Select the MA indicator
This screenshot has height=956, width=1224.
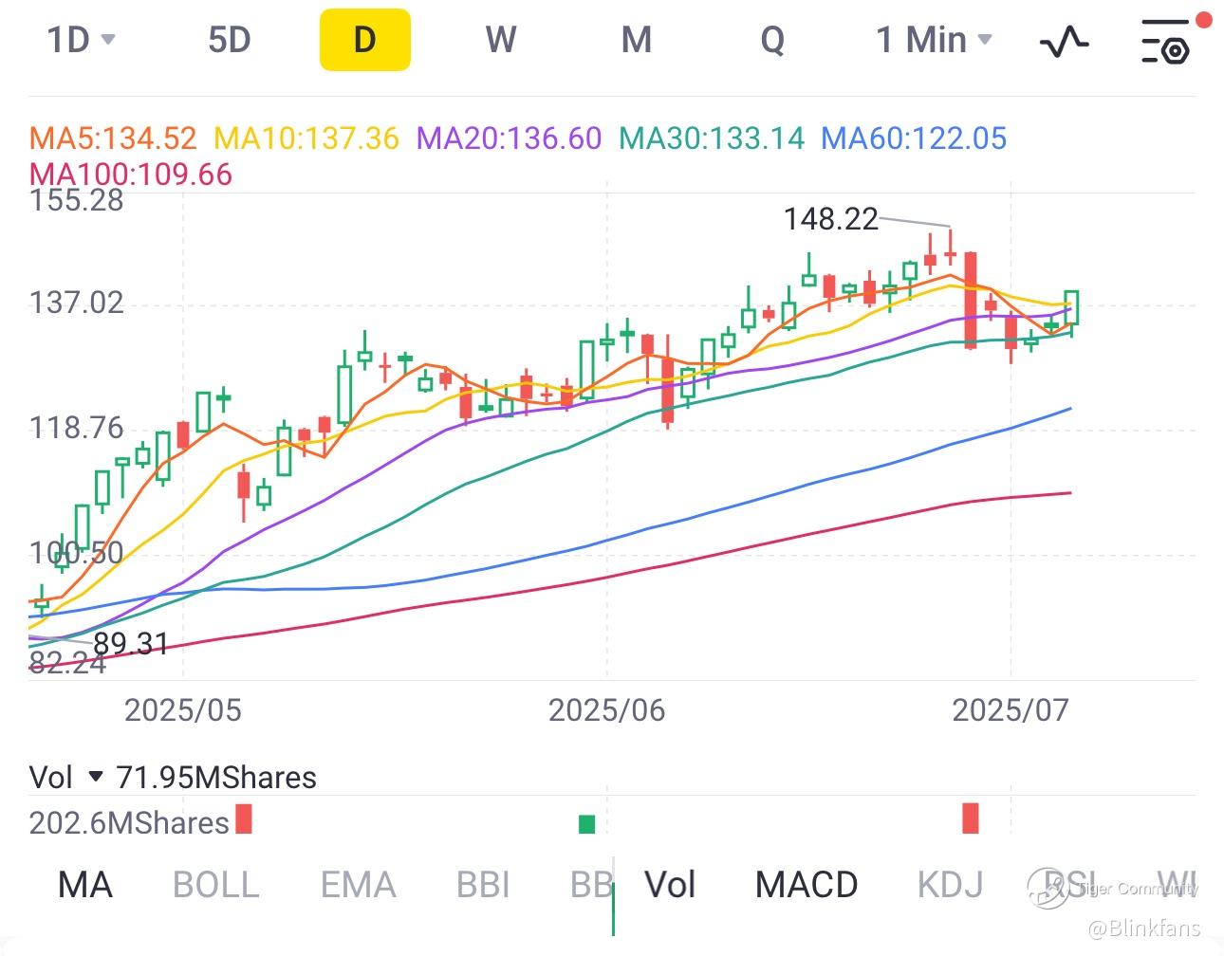pos(84,885)
